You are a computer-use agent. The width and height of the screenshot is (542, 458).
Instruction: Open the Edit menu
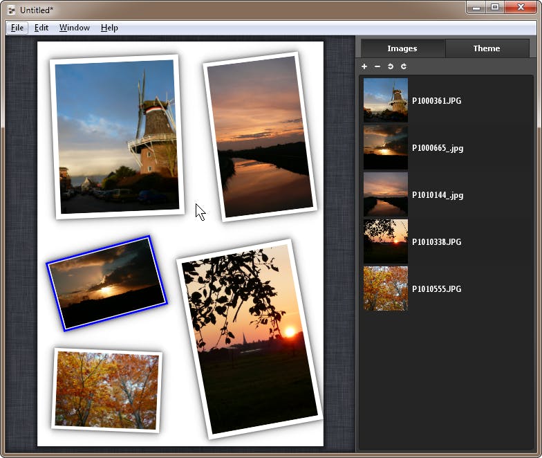(x=41, y=28)
